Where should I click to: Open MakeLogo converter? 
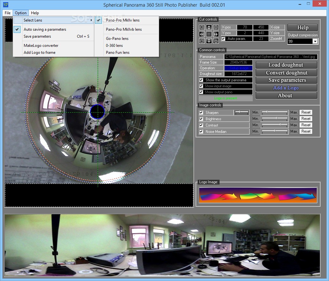click(x=54, y=46)
